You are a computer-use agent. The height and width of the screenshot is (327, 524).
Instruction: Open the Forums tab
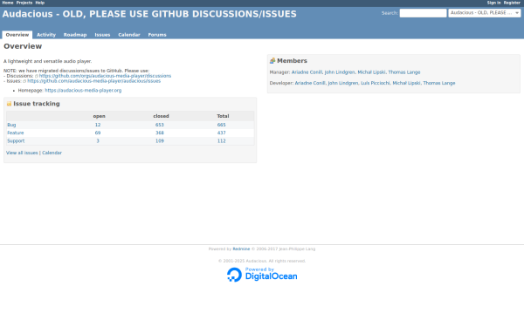[157, 35]
